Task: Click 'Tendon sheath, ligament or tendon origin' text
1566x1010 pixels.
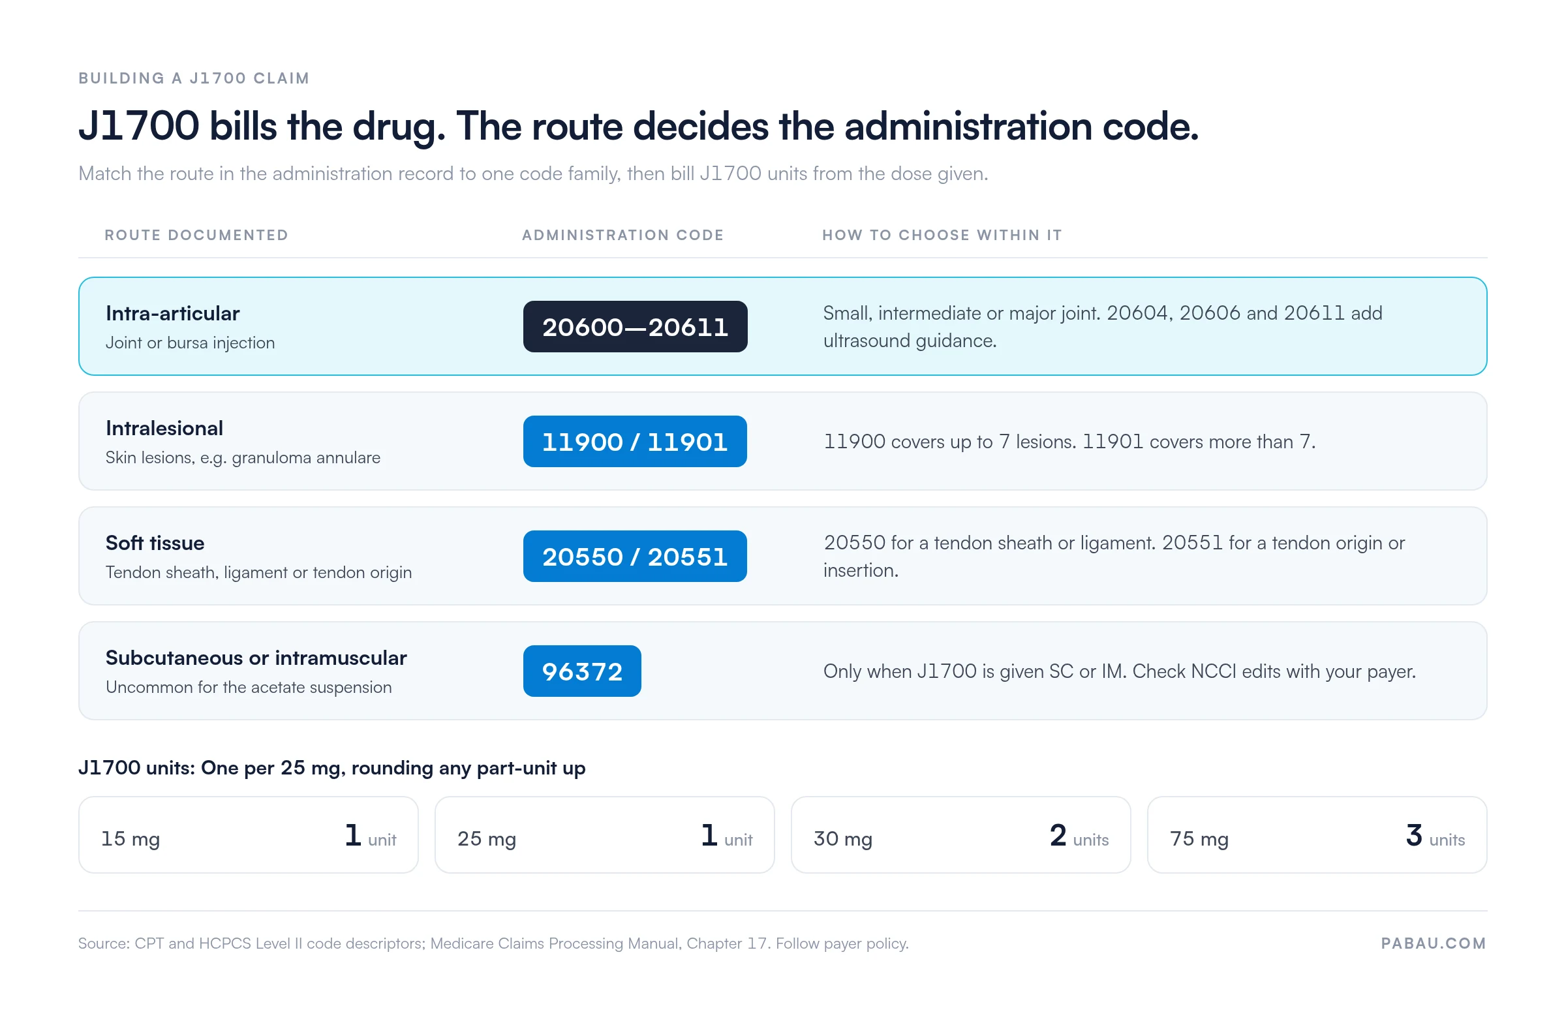Action: tap(258, 573)
